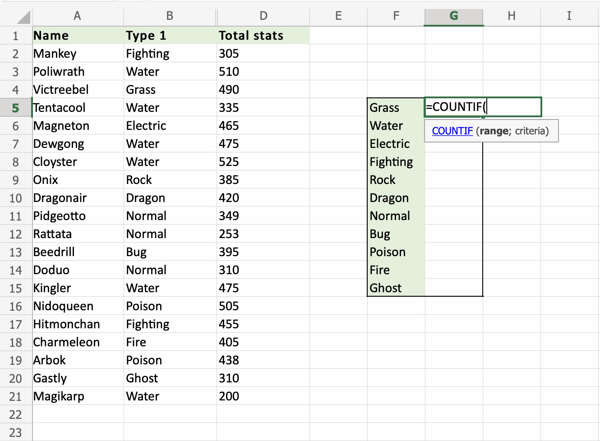600x441 pixels.
Task: Select the column D header
Action: 263,16
